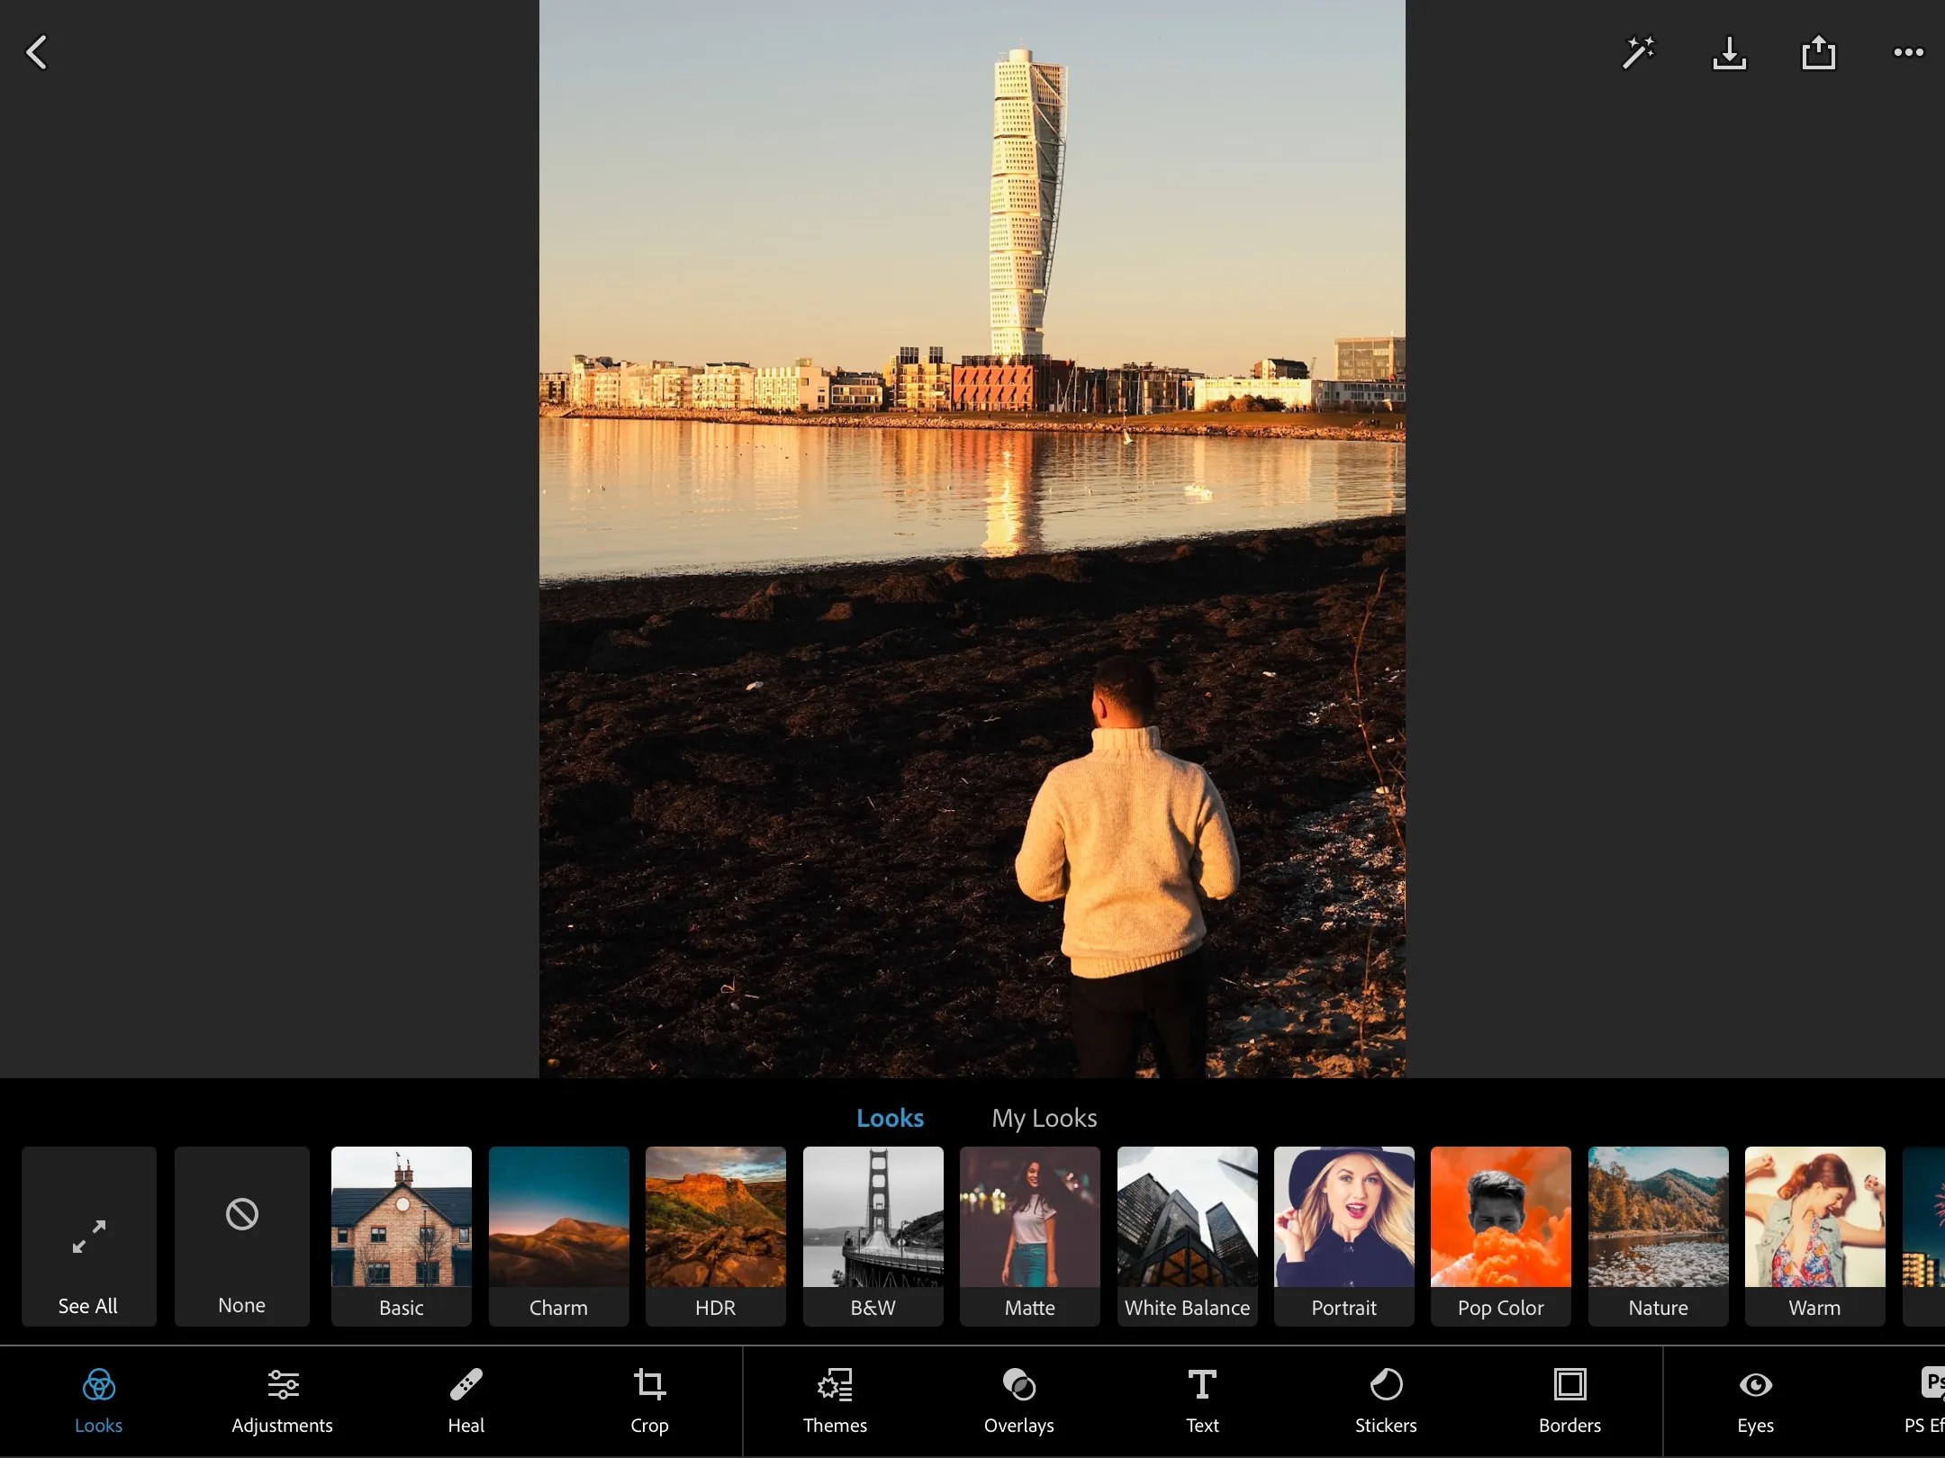Apply auto-enhance with the magic wand

click(x=1637, y=52)
